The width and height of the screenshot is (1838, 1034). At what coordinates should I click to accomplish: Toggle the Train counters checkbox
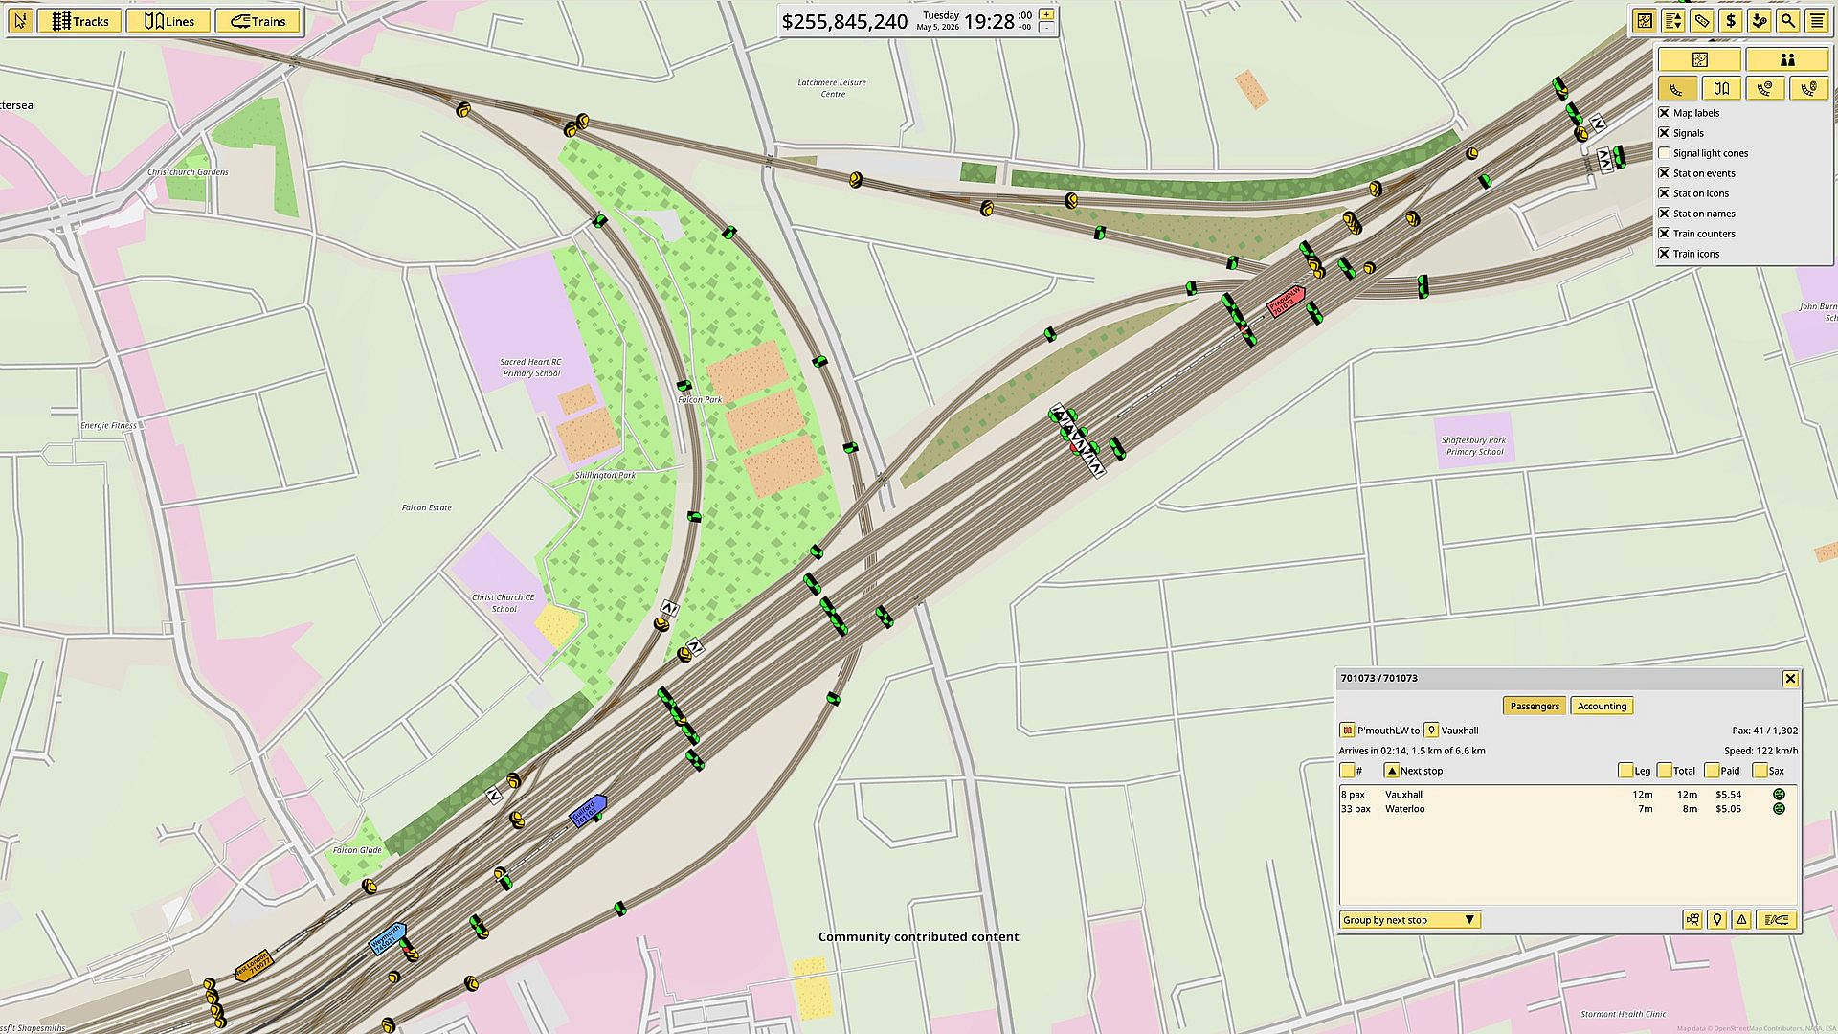click(x=1664, y=234)
